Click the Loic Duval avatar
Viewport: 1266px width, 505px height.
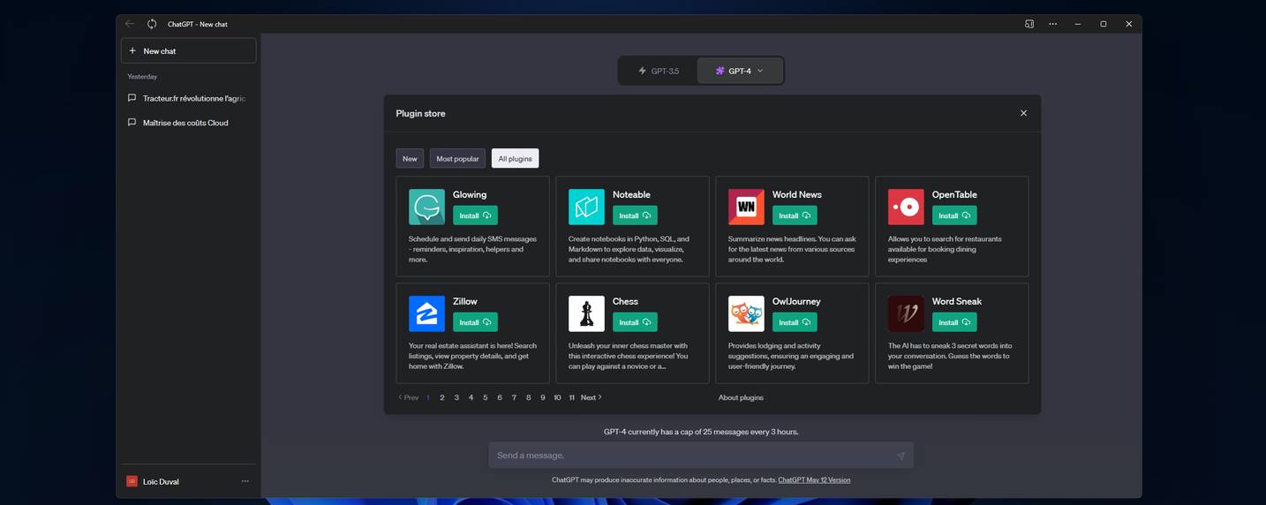132,481
